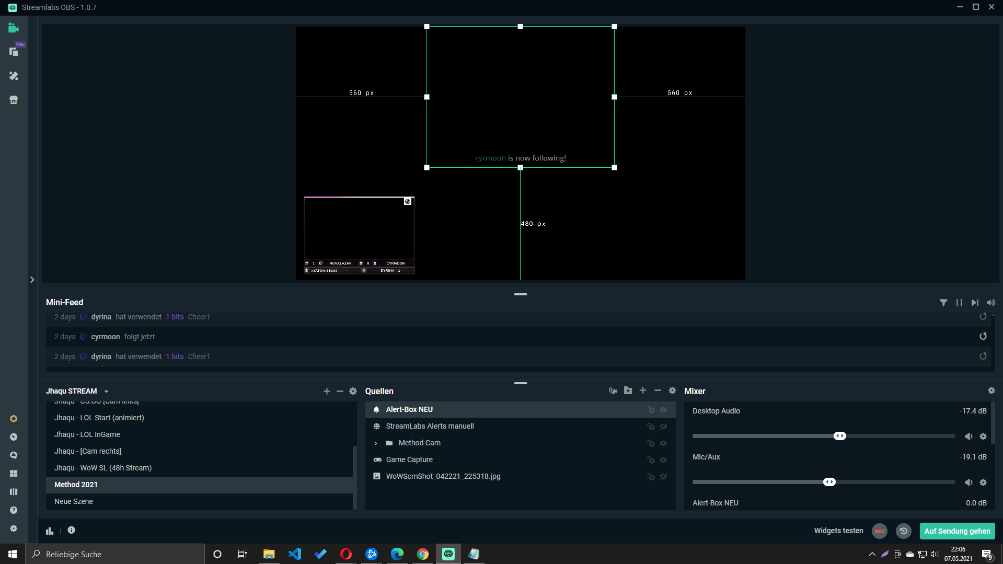Expand the left sidebar with the arrow

coord(32,280)
